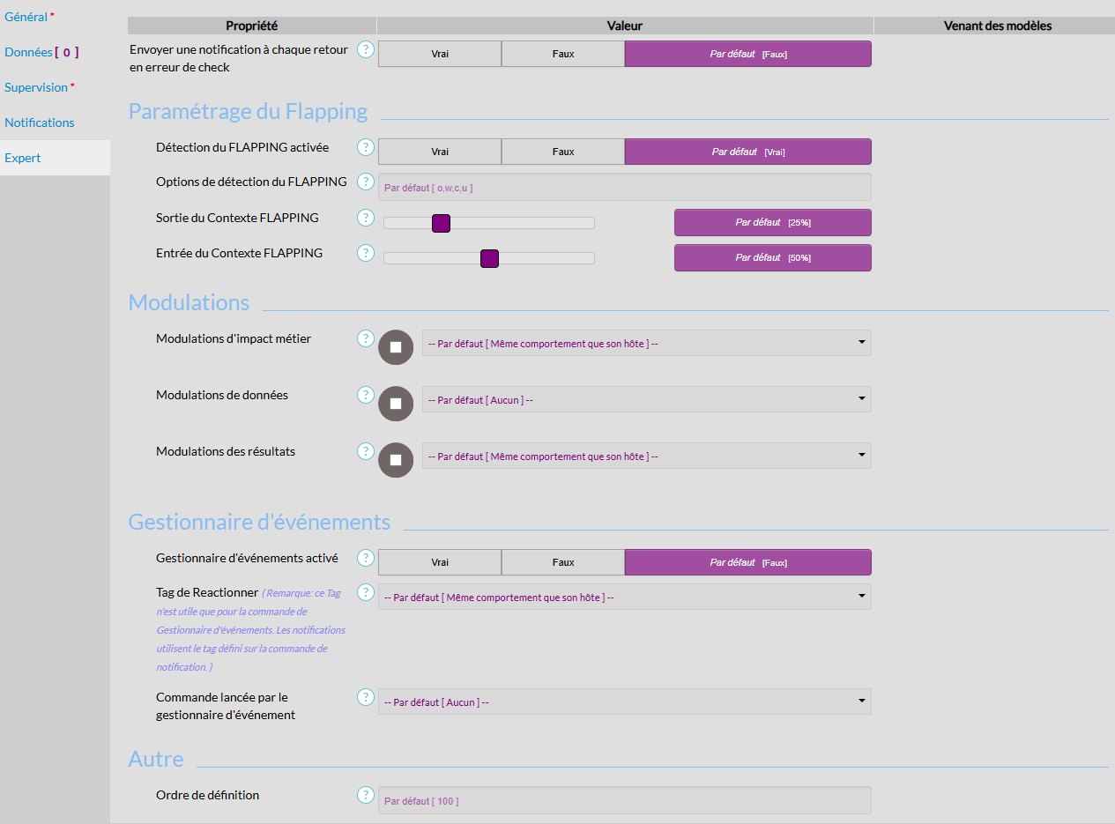Open the Tag de Reactionner dropdown

[624, 598]
